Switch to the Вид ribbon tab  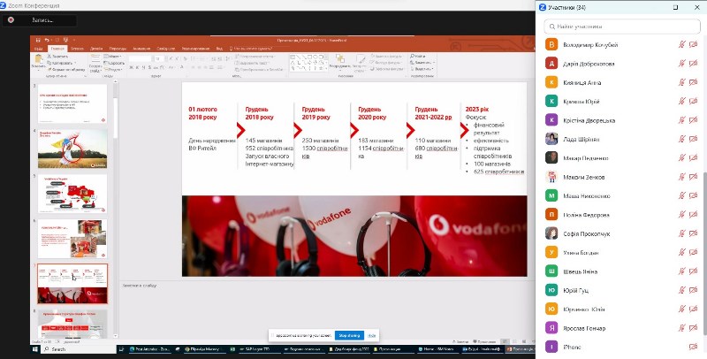click(x=219, y=49)
